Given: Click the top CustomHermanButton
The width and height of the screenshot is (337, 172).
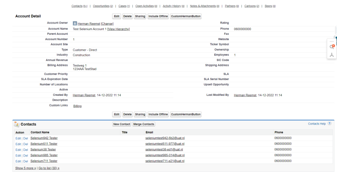Looking at the screenshot, I should 186,16.
